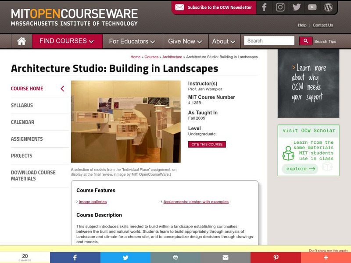Click the chalkboard OCW support banner

tap(308, 83)
